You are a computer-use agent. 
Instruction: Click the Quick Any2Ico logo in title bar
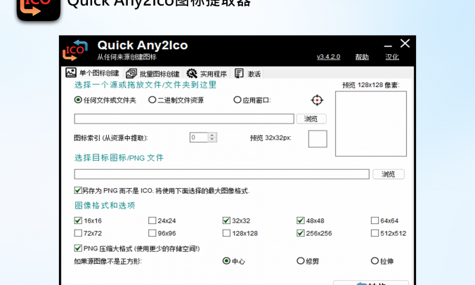click(75, 51)
